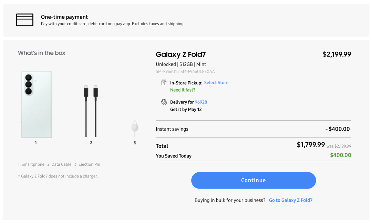Click the Continue button
This screenshot has height=223, width=372.
click(254, 181)
